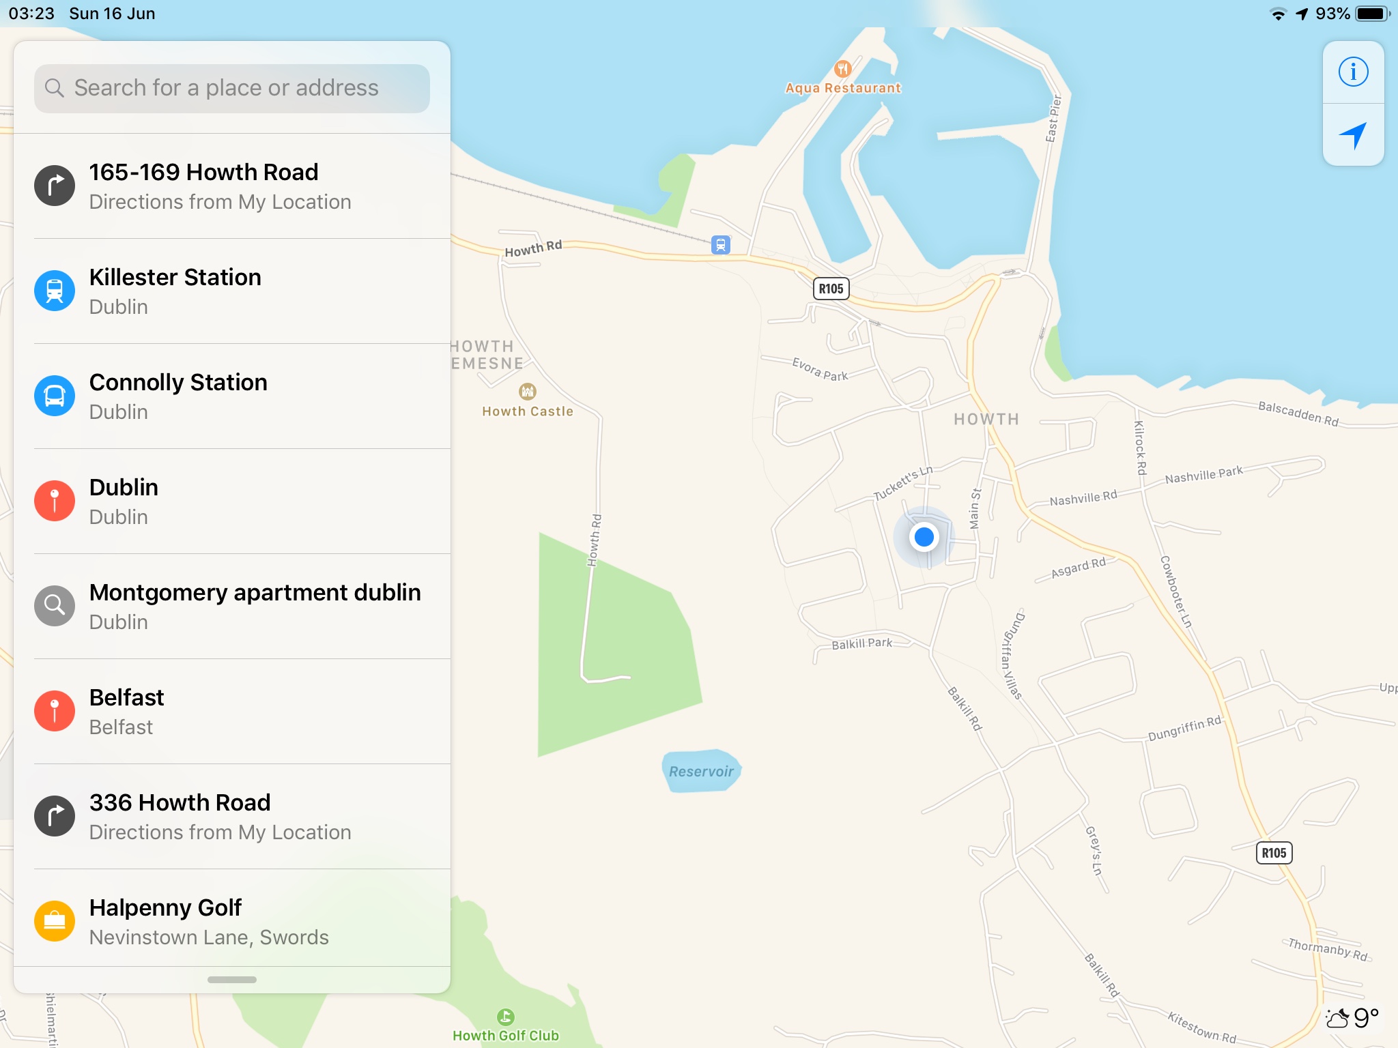Tap the Killester Station transit icon
Screen dimensions: 1398x1048
tap(55, 291)
